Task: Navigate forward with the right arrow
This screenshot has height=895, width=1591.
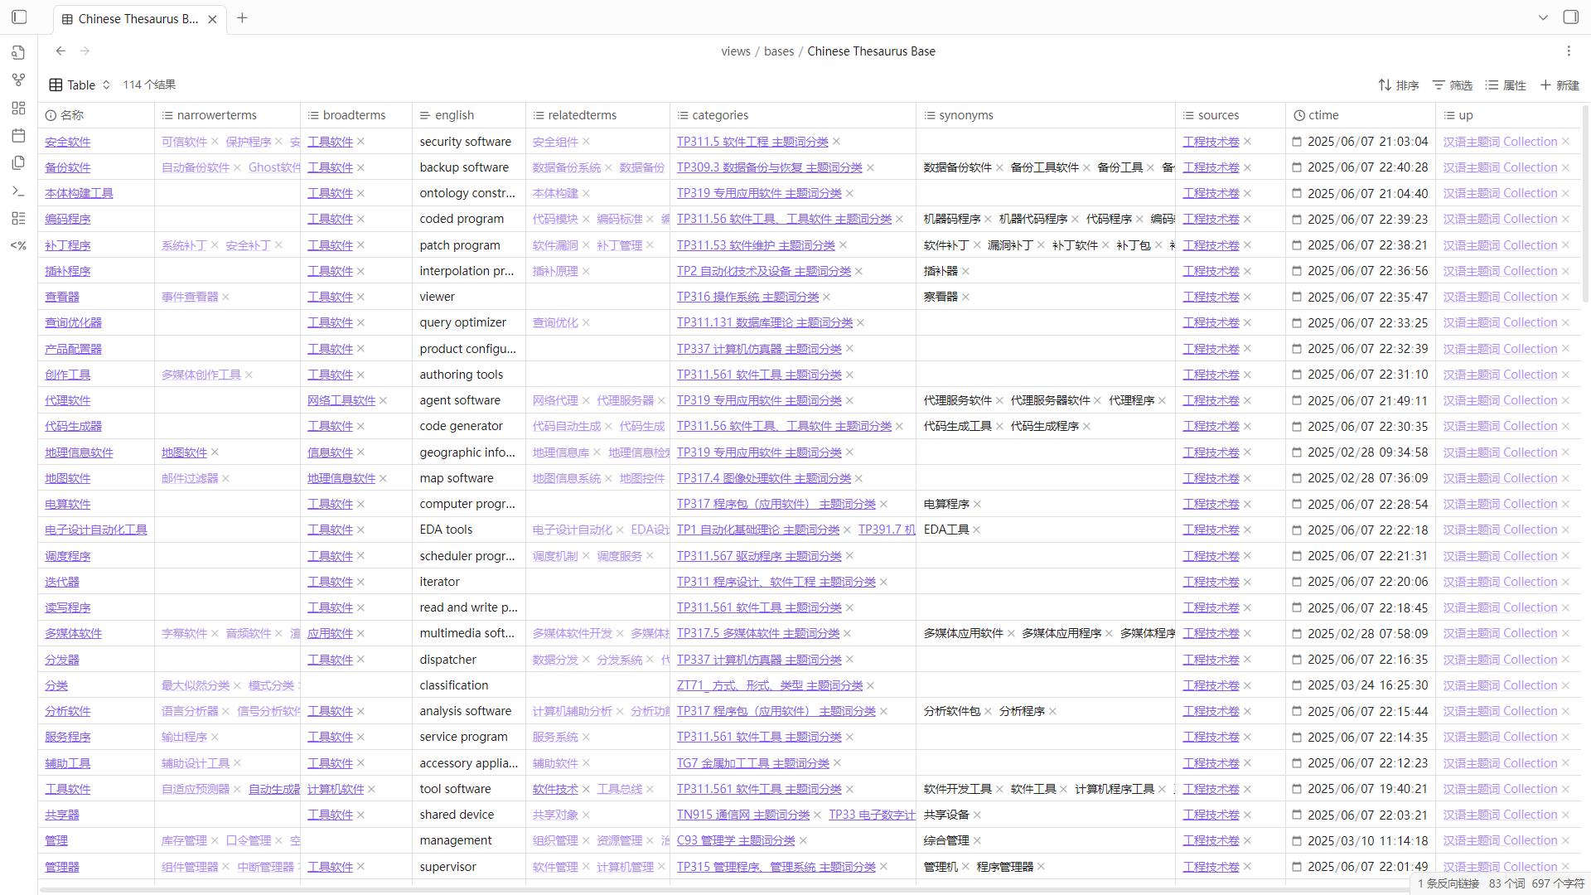Action: coord(85,51)
